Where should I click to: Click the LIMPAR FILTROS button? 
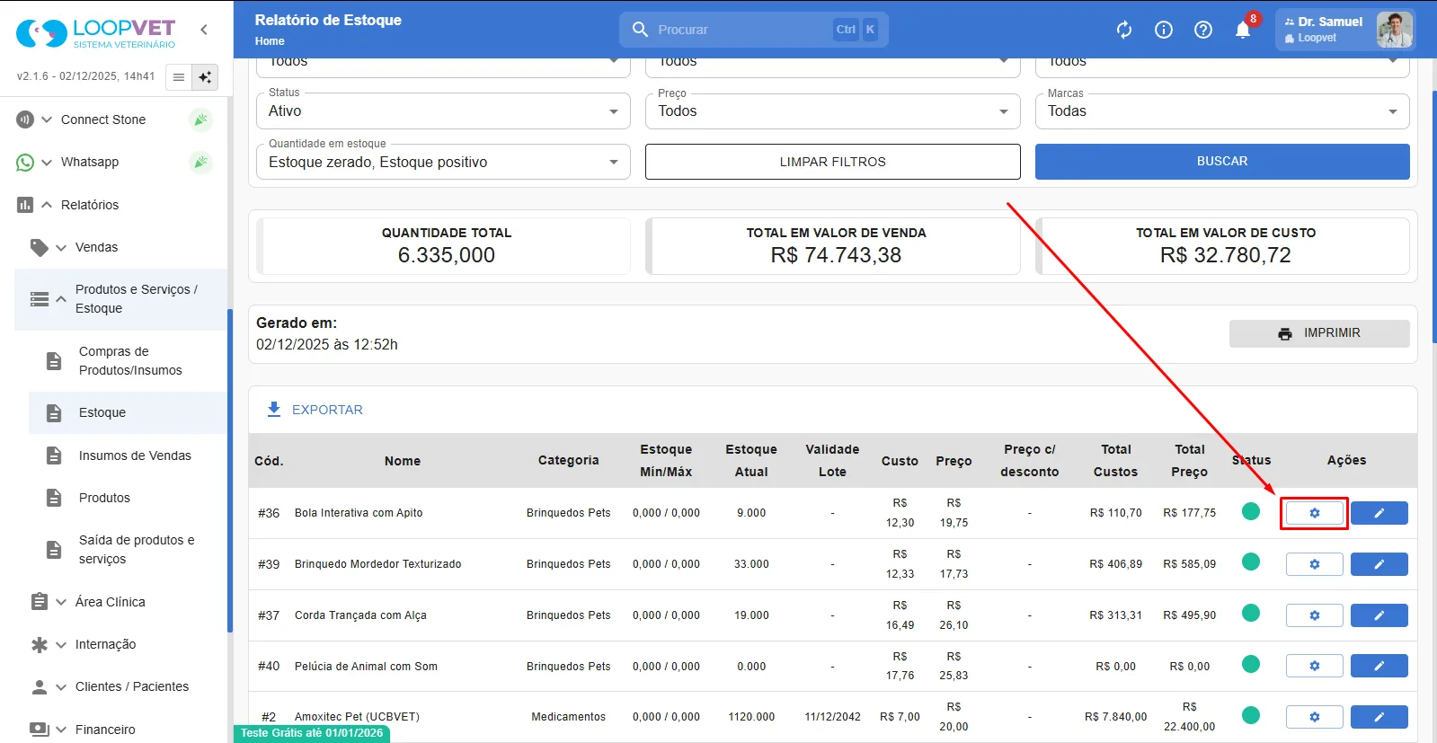click(832, 162)
